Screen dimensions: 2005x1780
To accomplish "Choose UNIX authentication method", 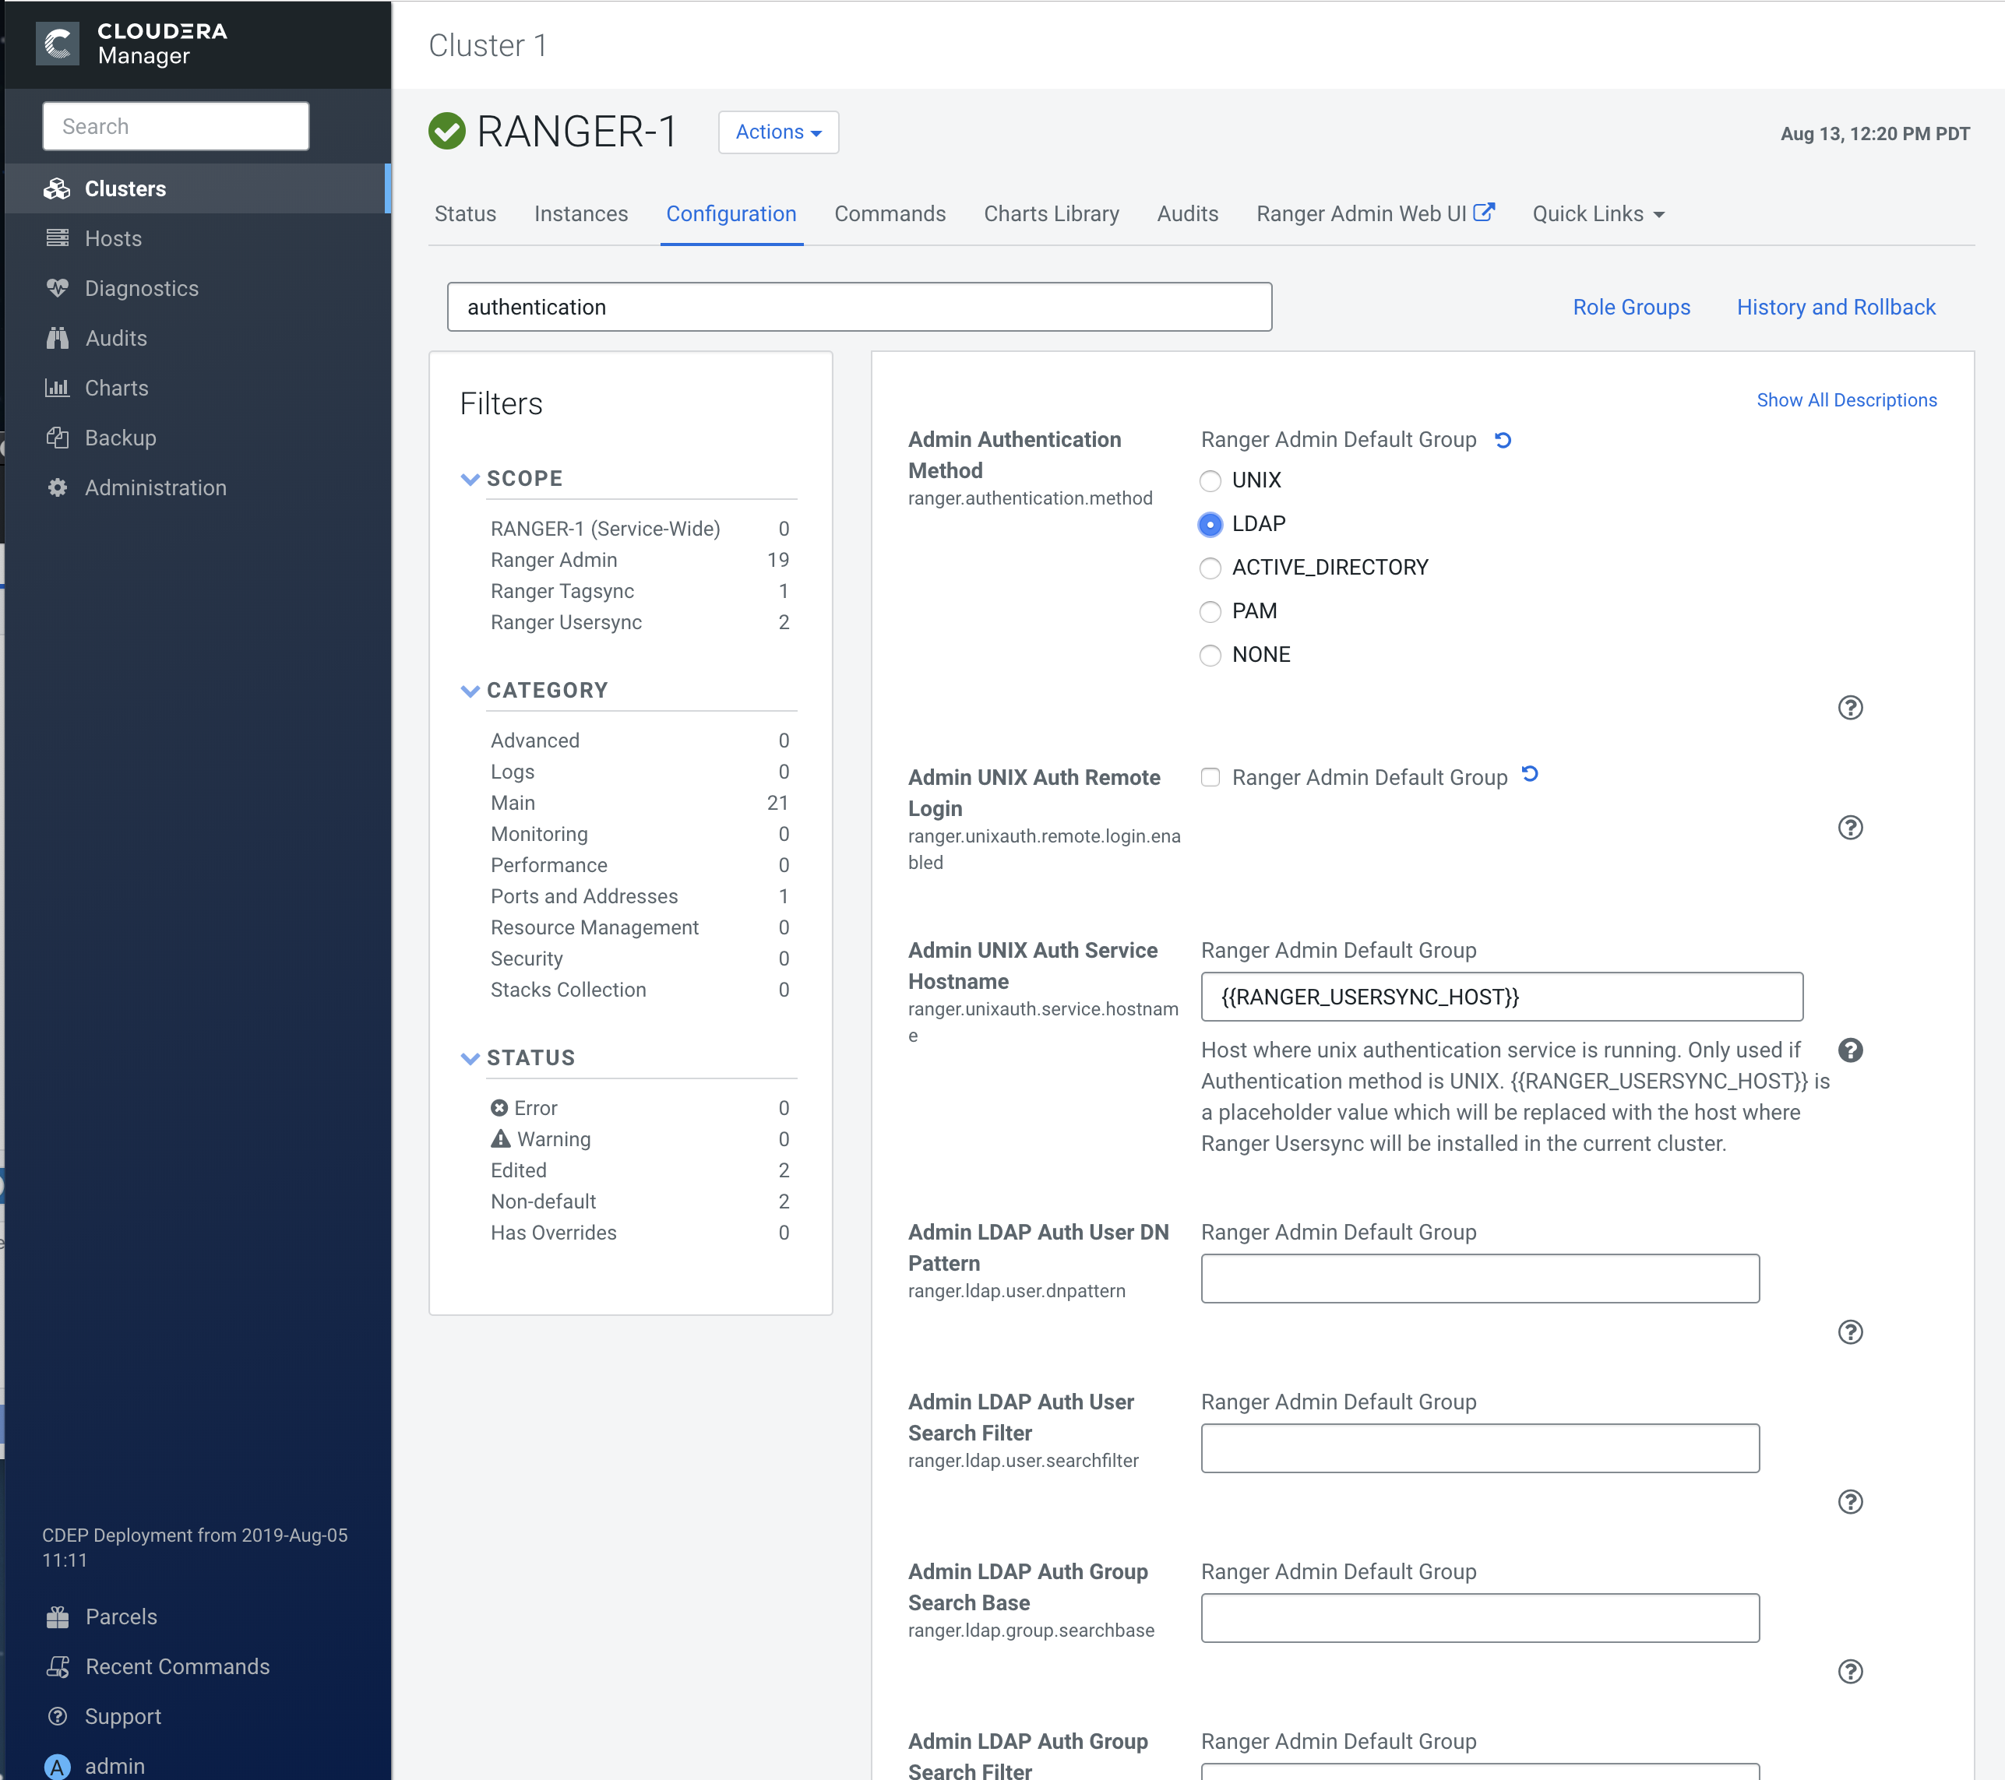I will pyautogui.click(x=1210, y=480).
